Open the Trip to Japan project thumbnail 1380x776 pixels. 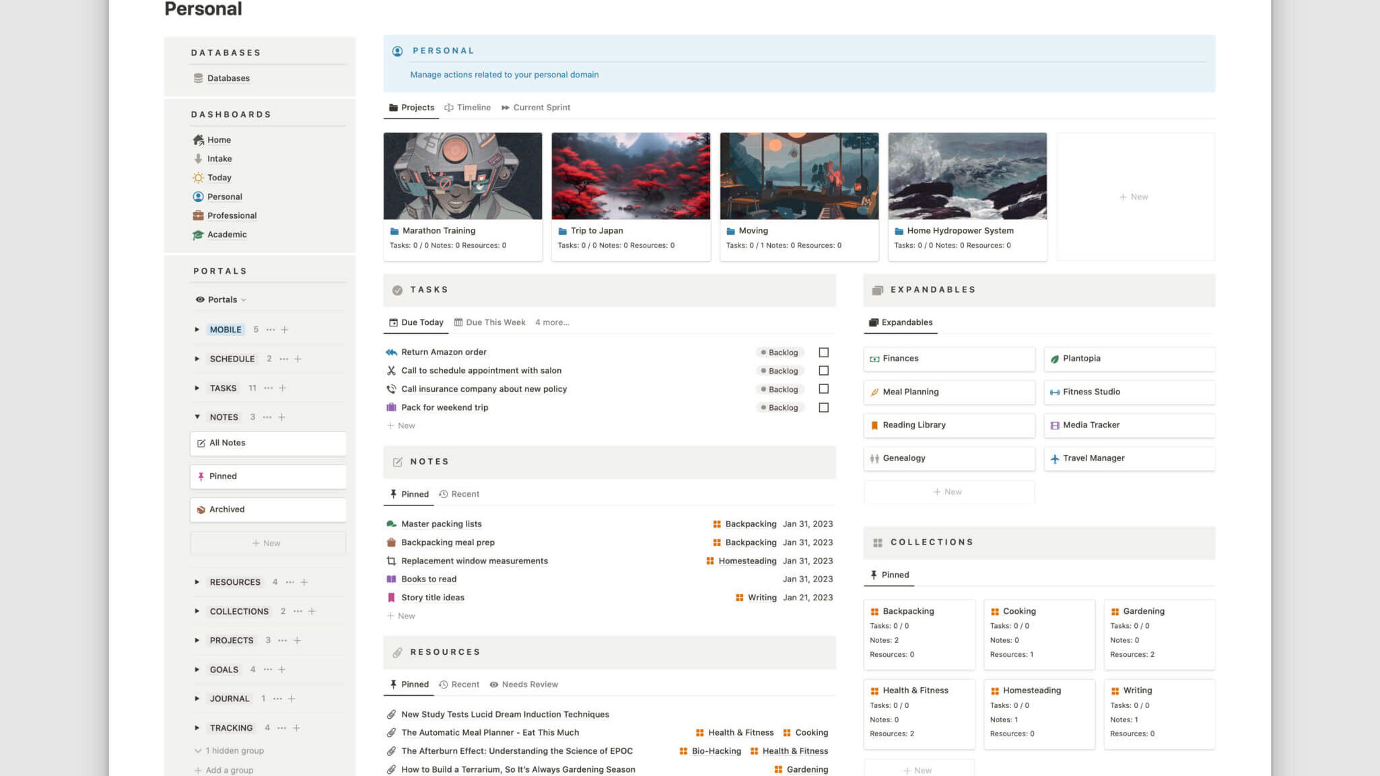[630, 176]
